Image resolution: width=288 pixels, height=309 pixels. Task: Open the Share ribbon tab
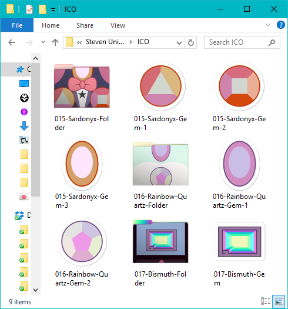(x=85, y=25)
